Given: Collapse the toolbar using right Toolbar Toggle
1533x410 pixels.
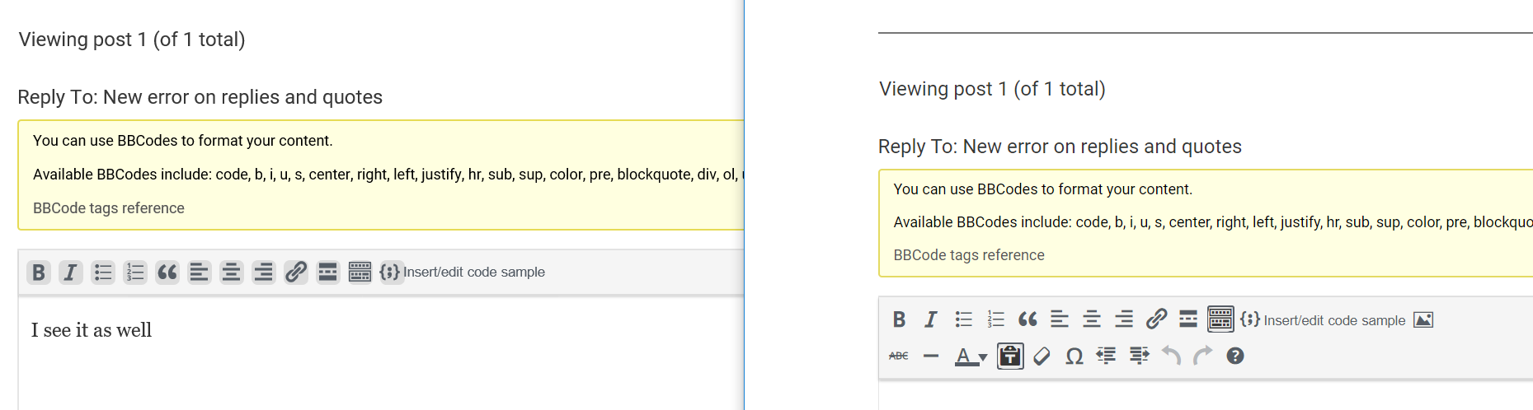Looking at the screenshot, I should pos(1220,319).
